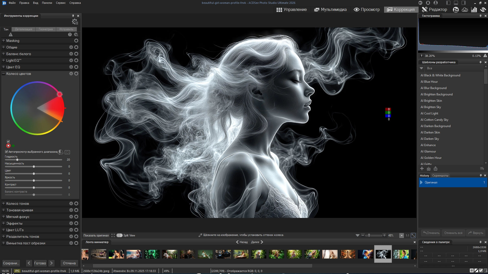Screen dimensions: 488x274
Task: Open the Сервис menu
Action: coord(61,3)
